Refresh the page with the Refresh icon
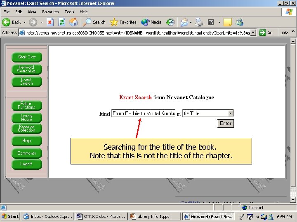The image size is (297, 222). pyautogui.click(x=62, y=22)
